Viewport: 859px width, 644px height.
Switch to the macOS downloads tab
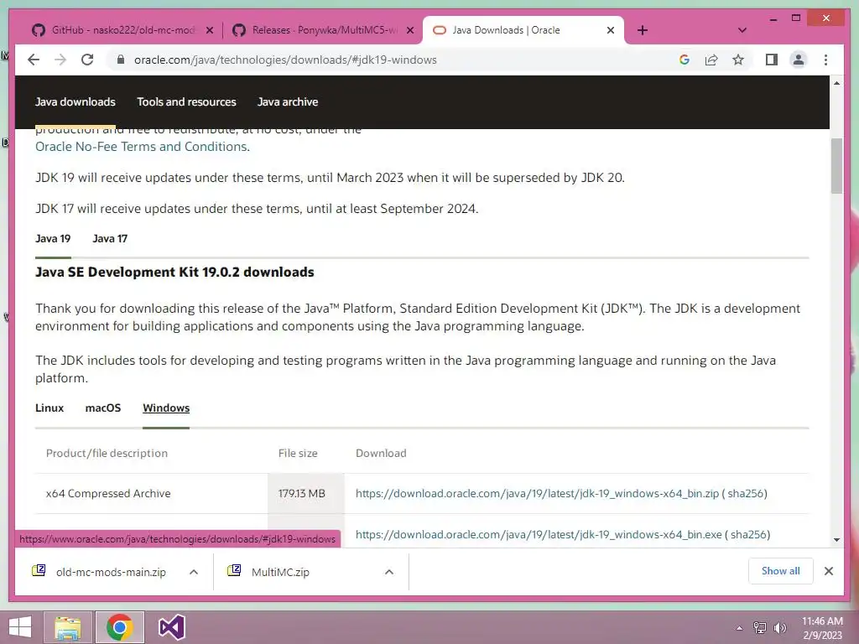point(103,408)
